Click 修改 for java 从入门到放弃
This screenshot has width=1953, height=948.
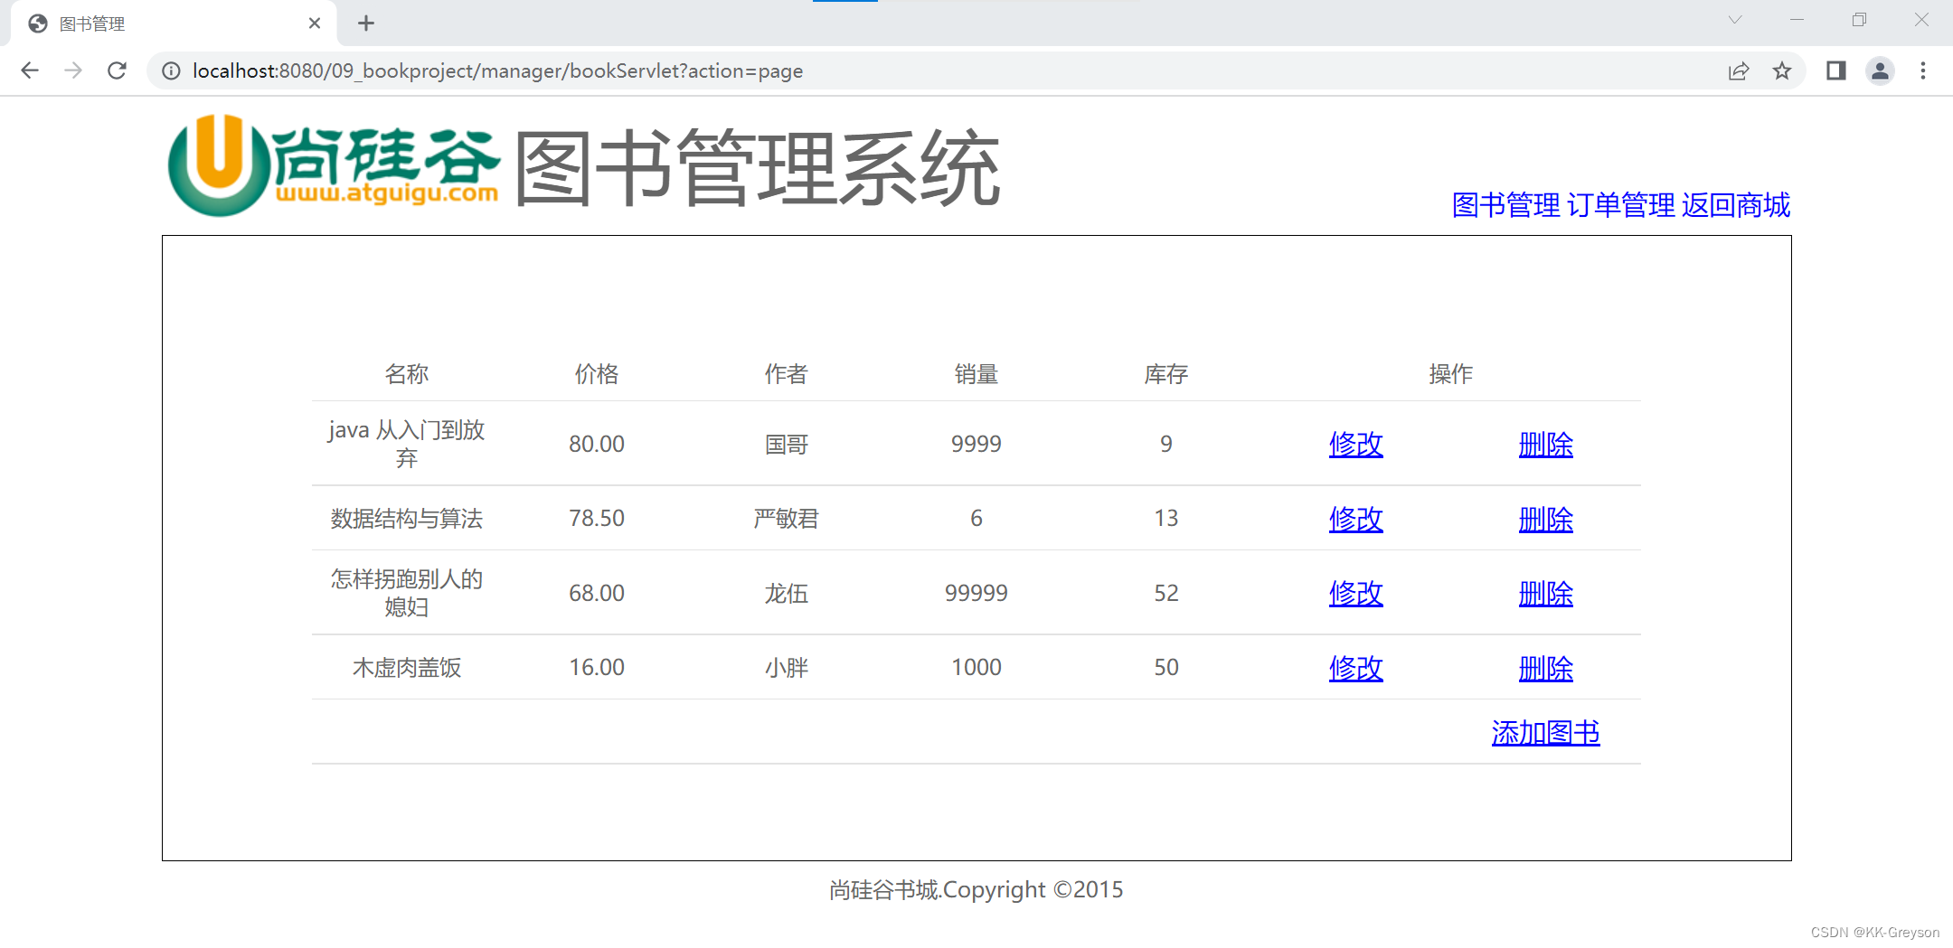click(1356, 444)
